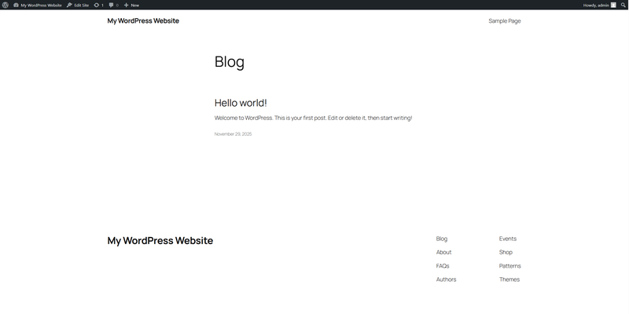This screenshot has height=314, width=629.
Task: Open the Howdy, admin account menu
Action: pos(599,5)
